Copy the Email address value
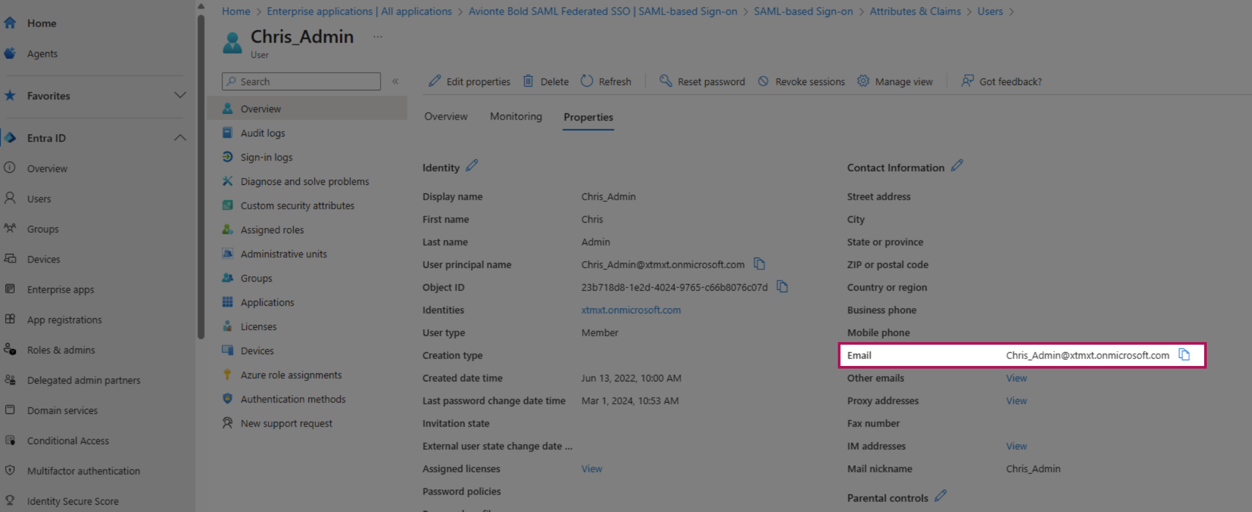The height and width of the screenshot is (512, 1252). pos(1184,355)
